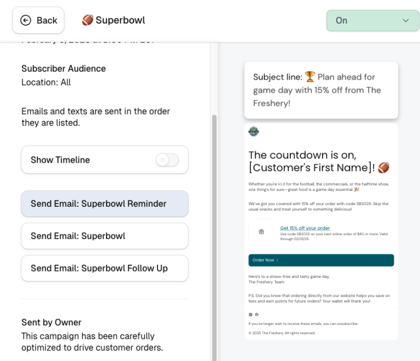Image resolution: width=420 pixels, height=361 pixels.
Task: Click the football emoji in email headline
Action: coord(383,168)
